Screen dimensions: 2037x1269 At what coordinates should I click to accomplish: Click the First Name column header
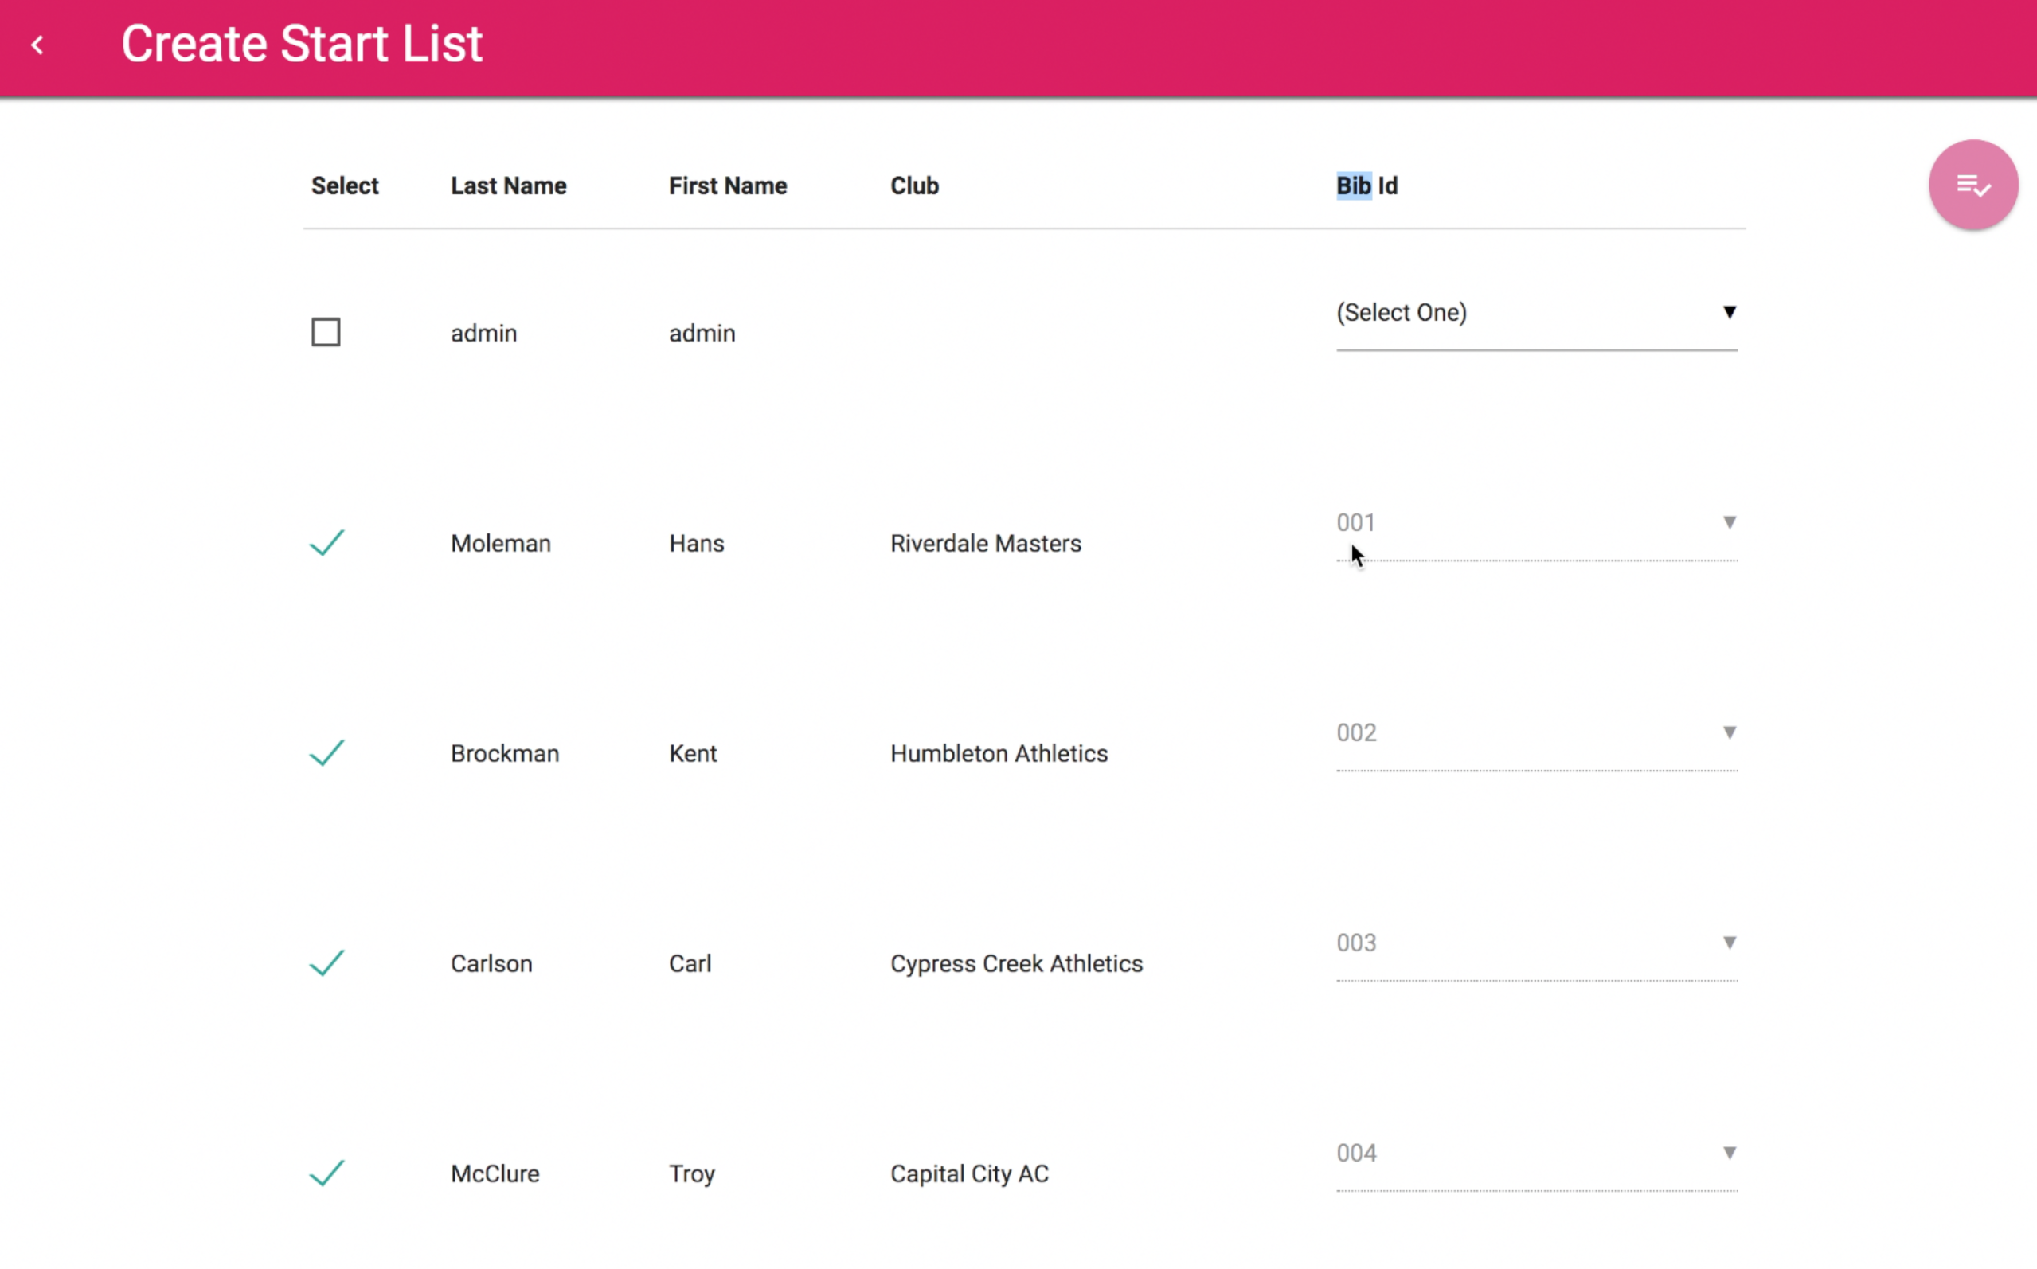click(728, 185)
